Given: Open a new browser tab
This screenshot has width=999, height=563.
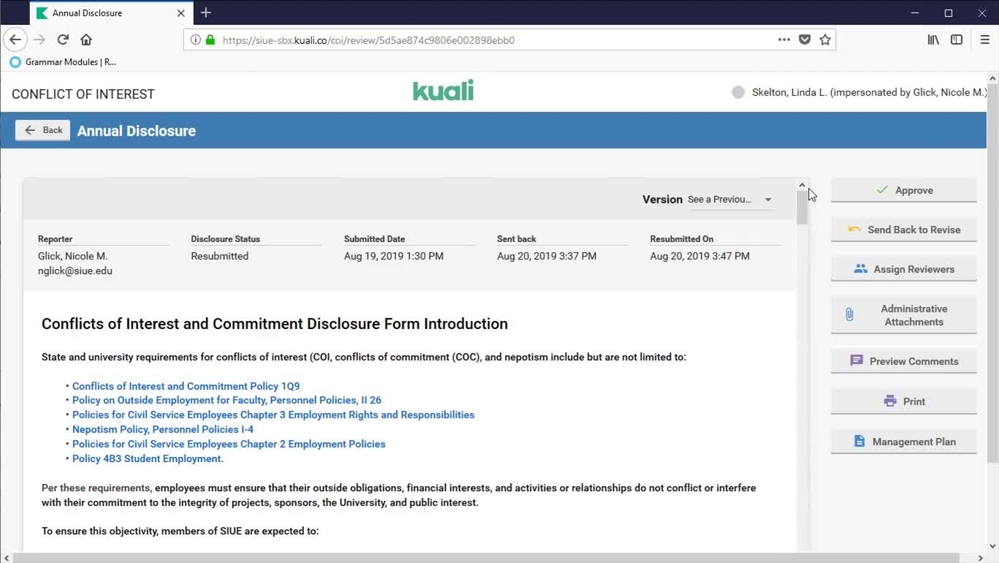Looking at the screenshot, I should (x=206, y=13).
